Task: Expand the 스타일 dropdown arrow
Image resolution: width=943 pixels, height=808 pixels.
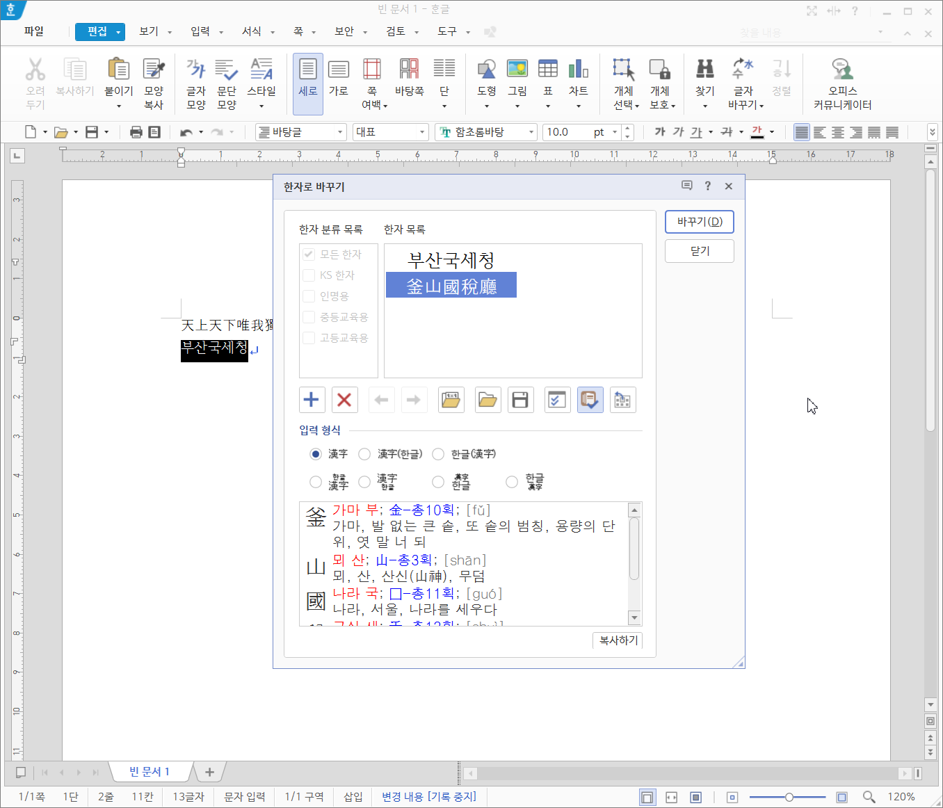Action: pyautogui.click(x=261, y=106)
